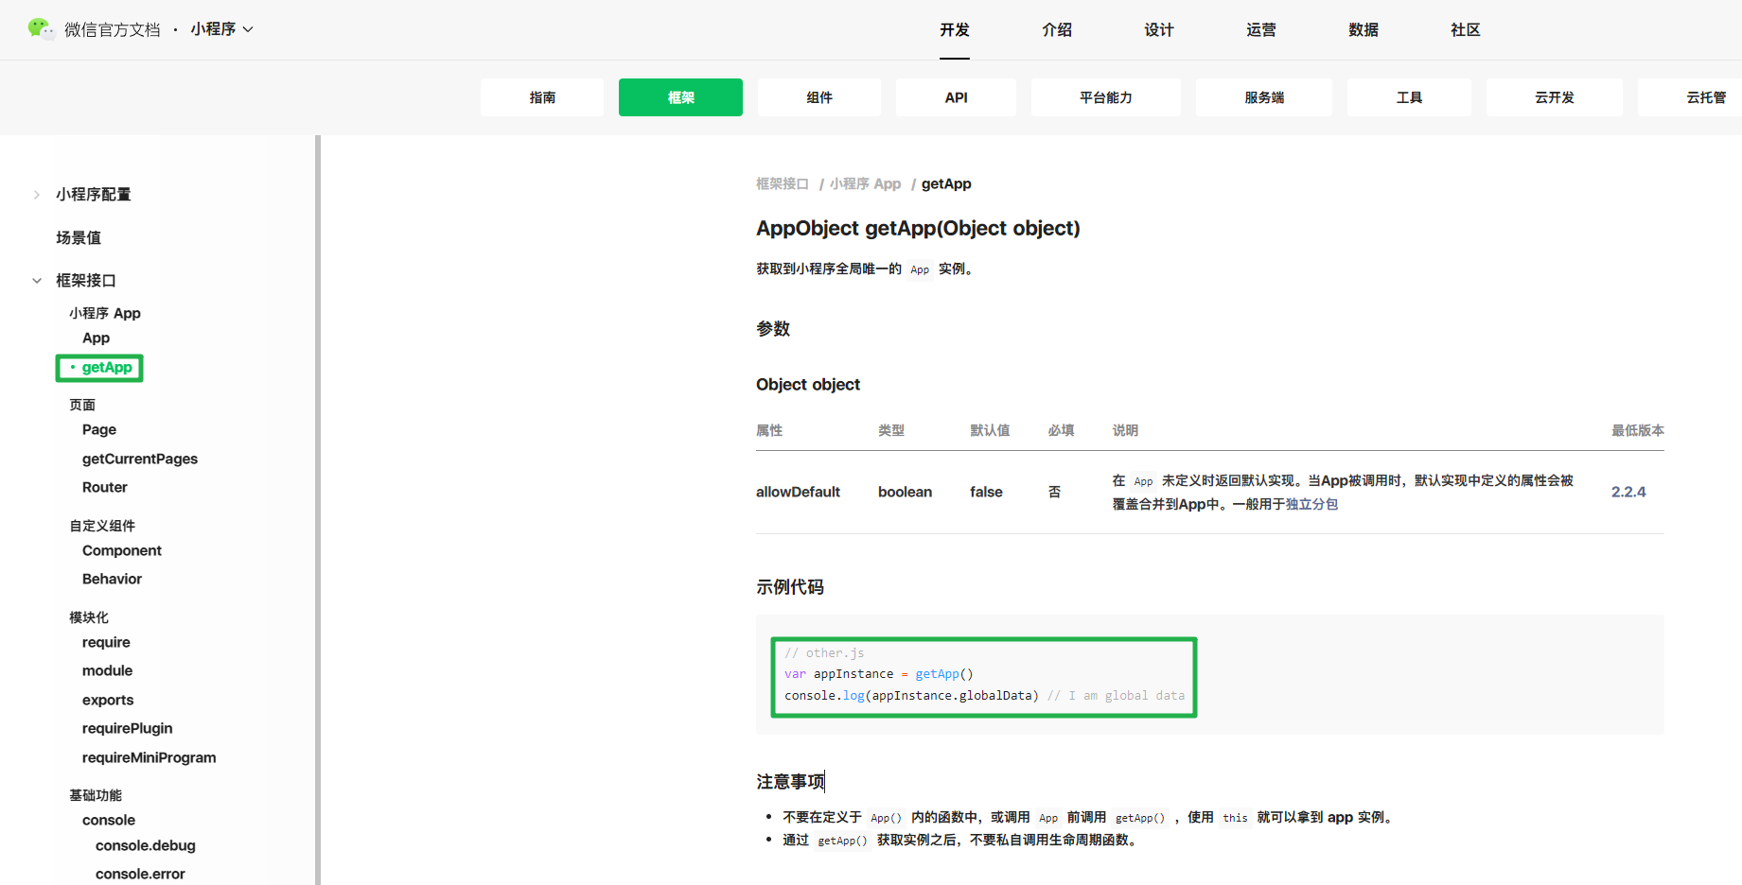Go to the 设计 top navigation tab
Image resolution: width=1742 pixels, height=885 pixels.
1159,30
